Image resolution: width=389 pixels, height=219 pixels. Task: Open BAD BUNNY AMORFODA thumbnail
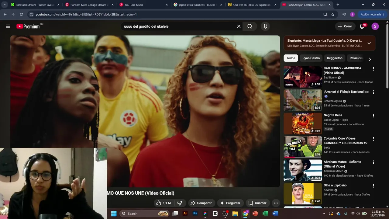(303, 77)
